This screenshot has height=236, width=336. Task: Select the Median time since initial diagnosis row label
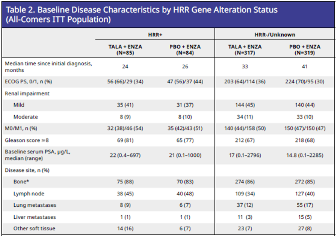click(x=48, y=67)
